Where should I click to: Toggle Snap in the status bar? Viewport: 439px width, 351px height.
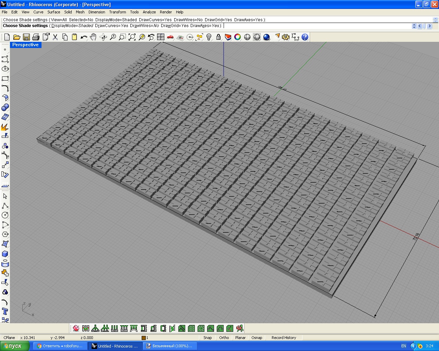tap(207, 338)
